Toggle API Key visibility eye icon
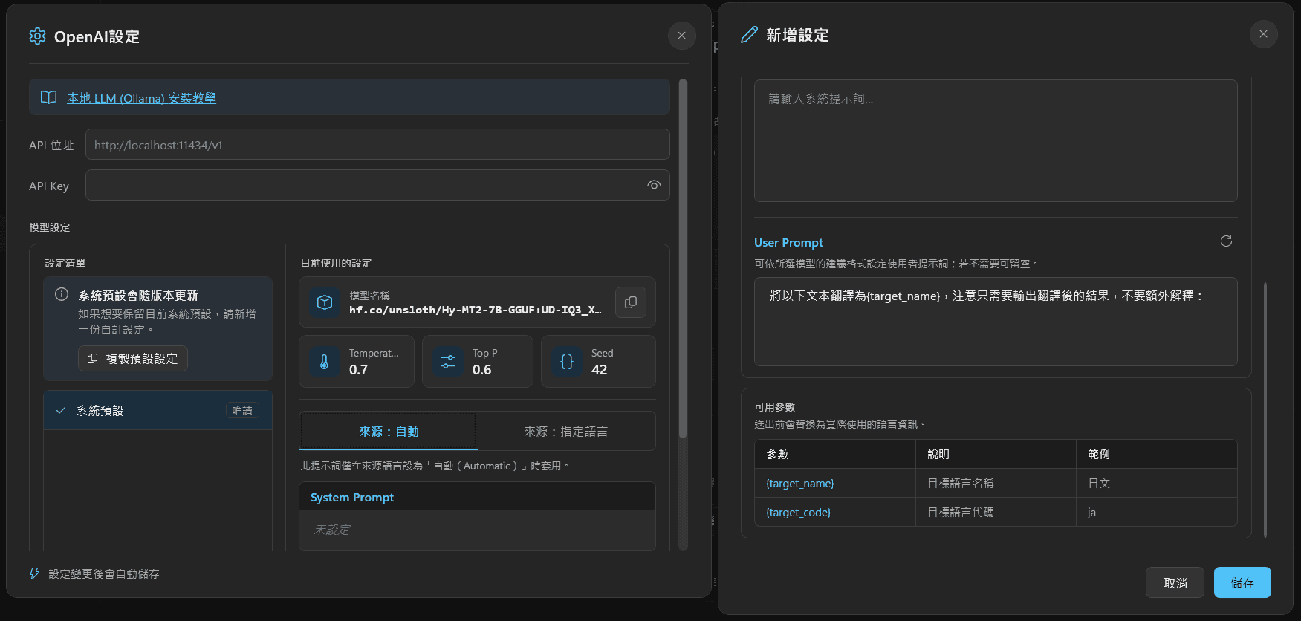The width and height of the screenshot is (1301, 621). (654, 185)
